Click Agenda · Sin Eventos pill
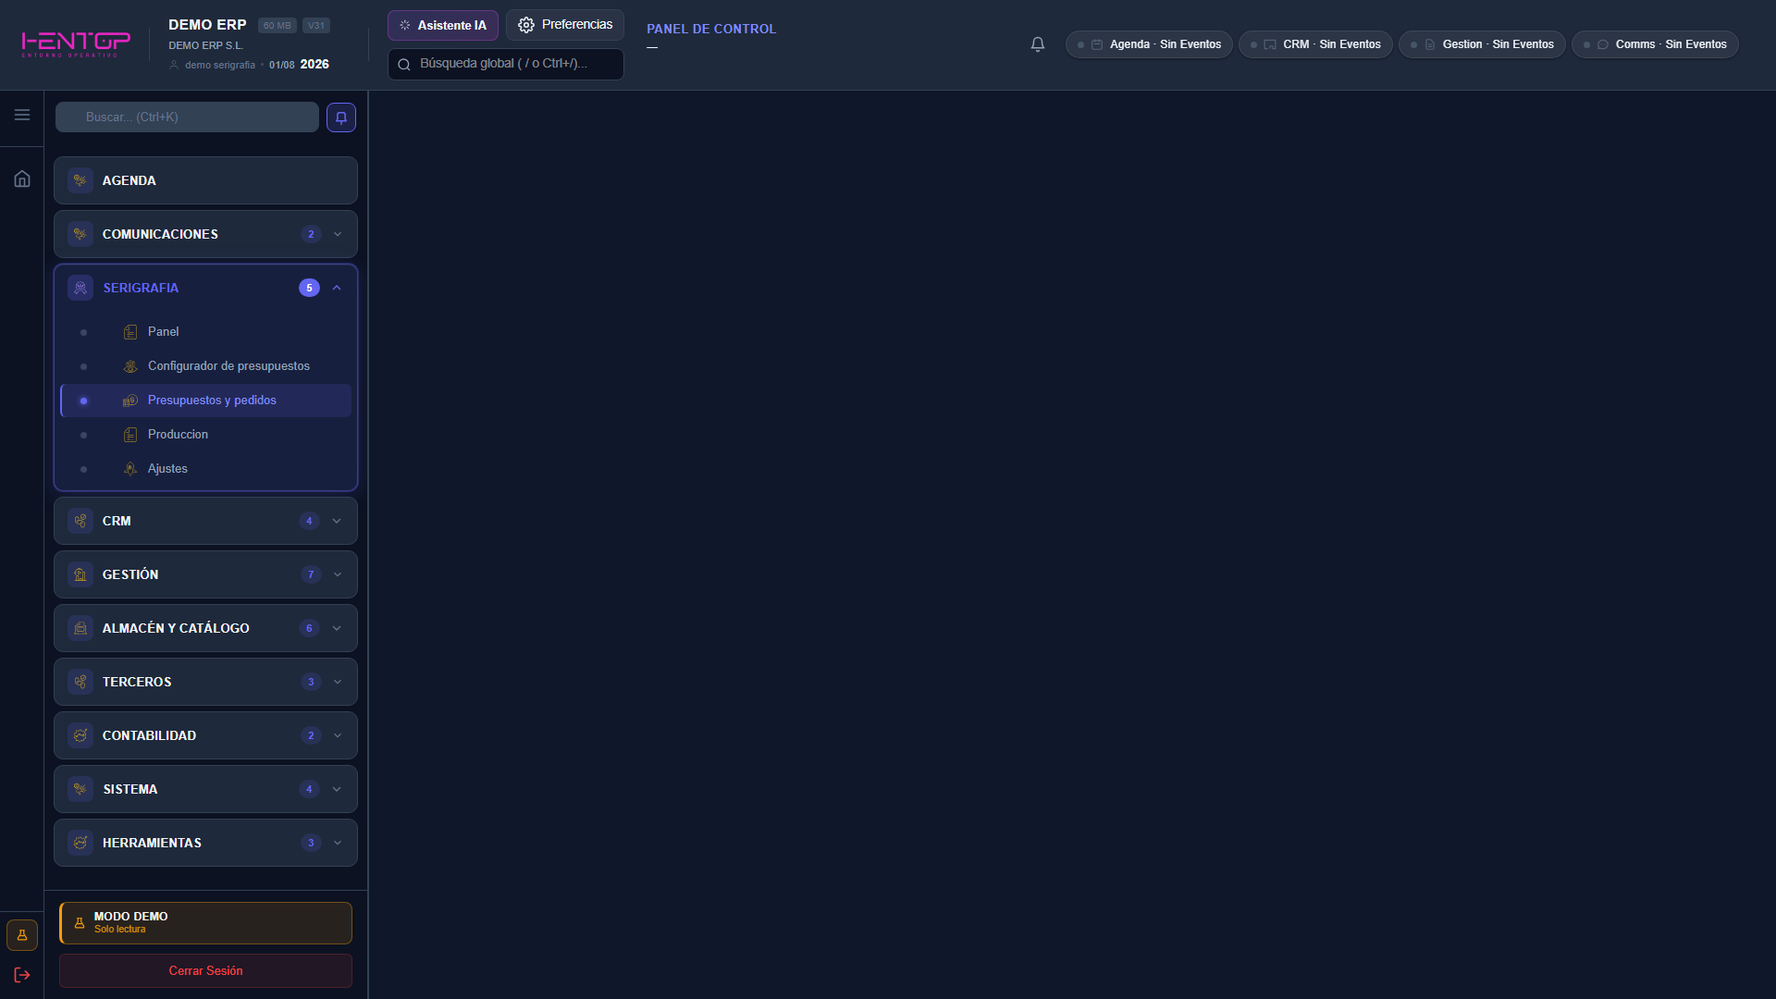This screenshot has height=999, width=1776. pyautogui.click(x=1149, y=44)
